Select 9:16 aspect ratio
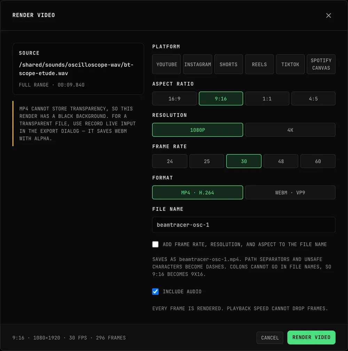Screen dimensions: 348x351 point(221,98)
